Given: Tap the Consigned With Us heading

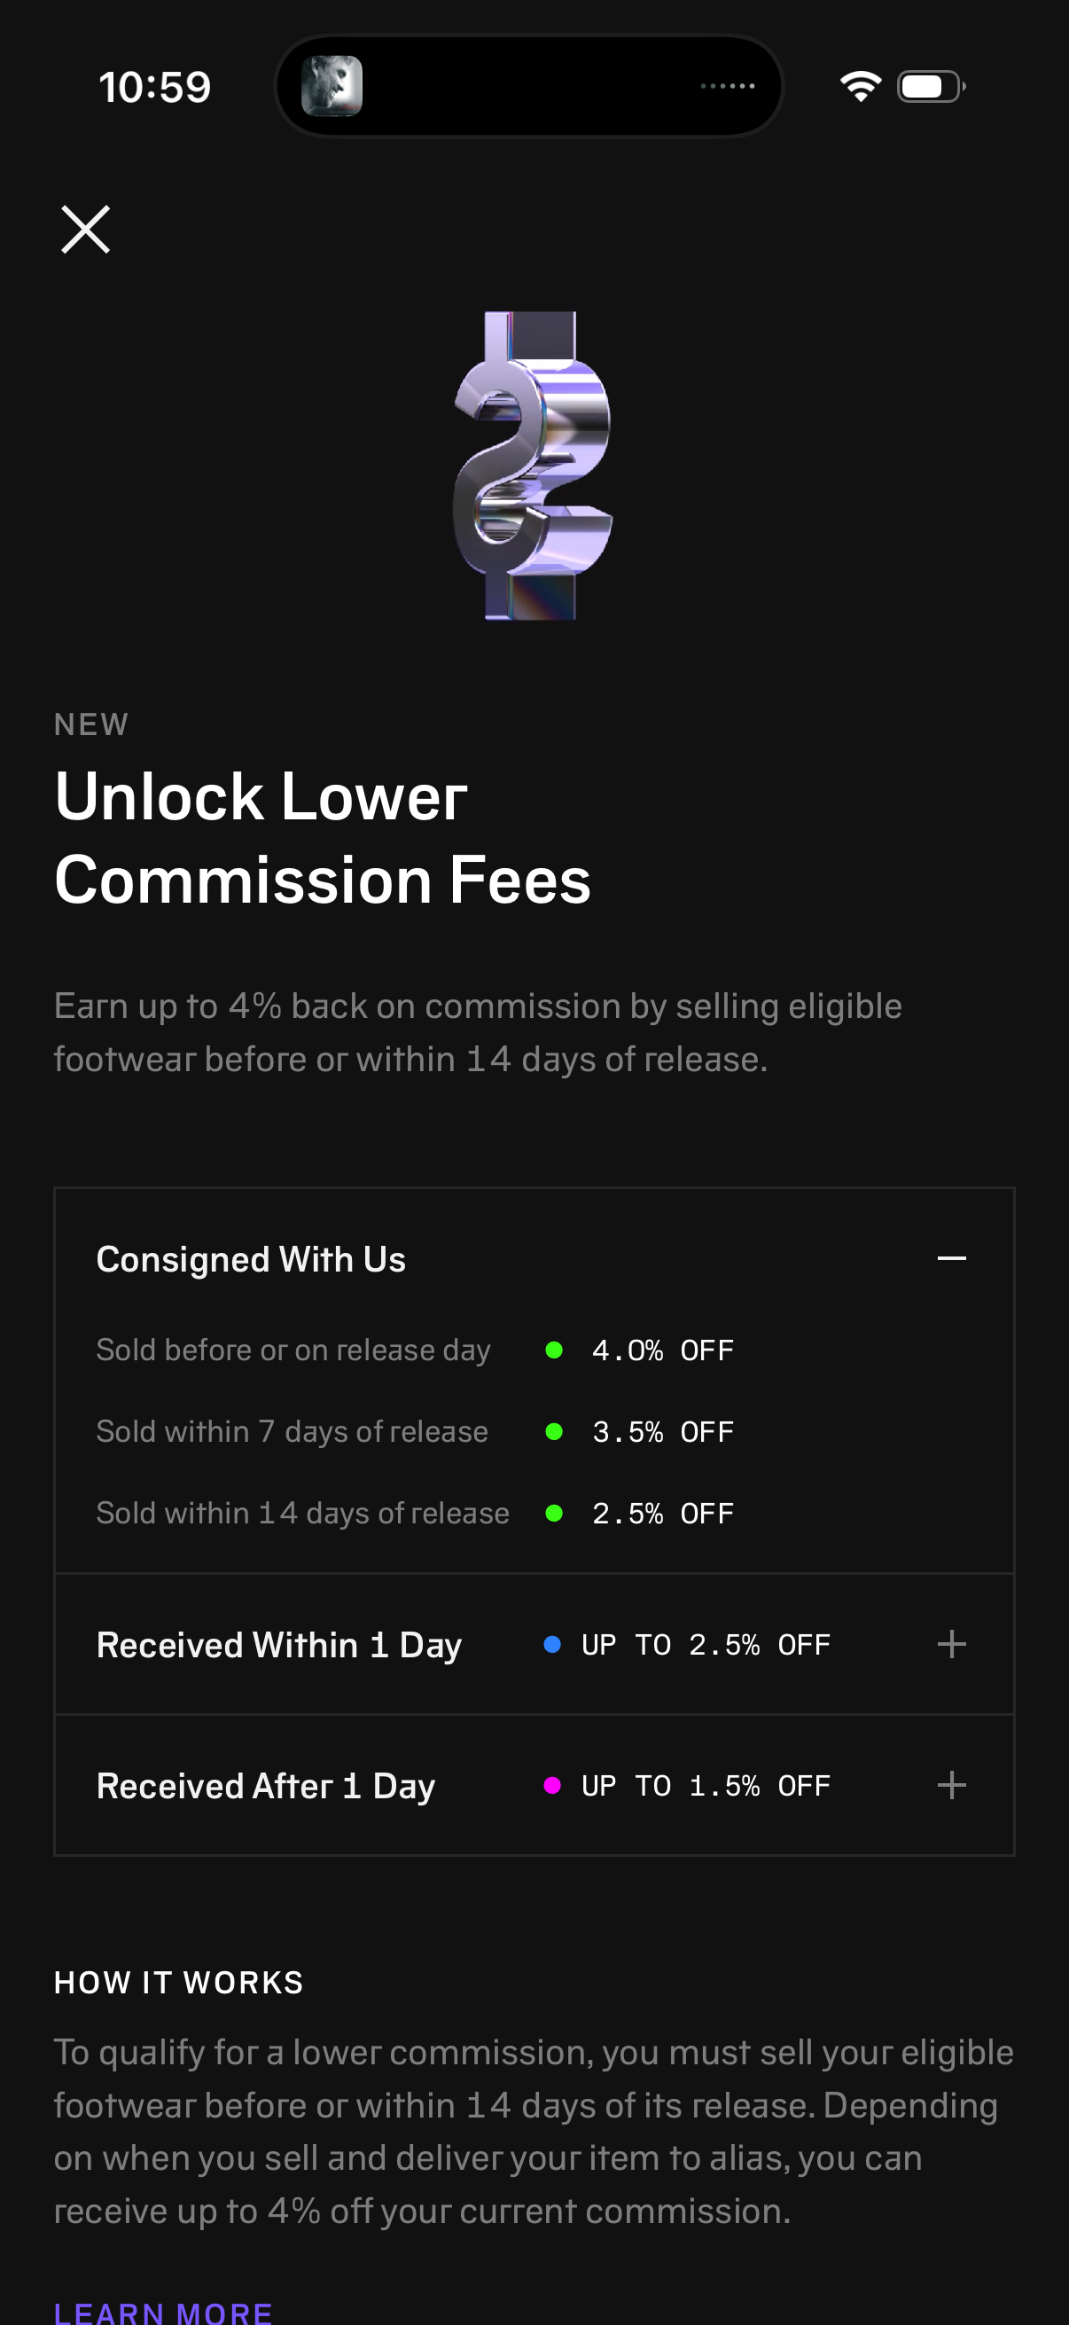Looking at the screenshot, I should point(251,1259).
